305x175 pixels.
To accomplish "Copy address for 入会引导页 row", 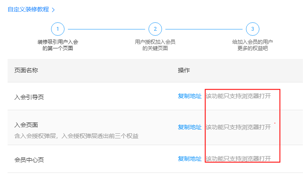I will 190,96.
